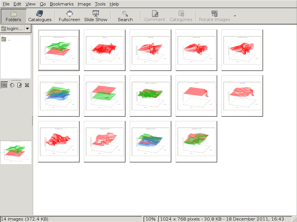
Task: Open the Tools menu
Action: tap(100, 4)
